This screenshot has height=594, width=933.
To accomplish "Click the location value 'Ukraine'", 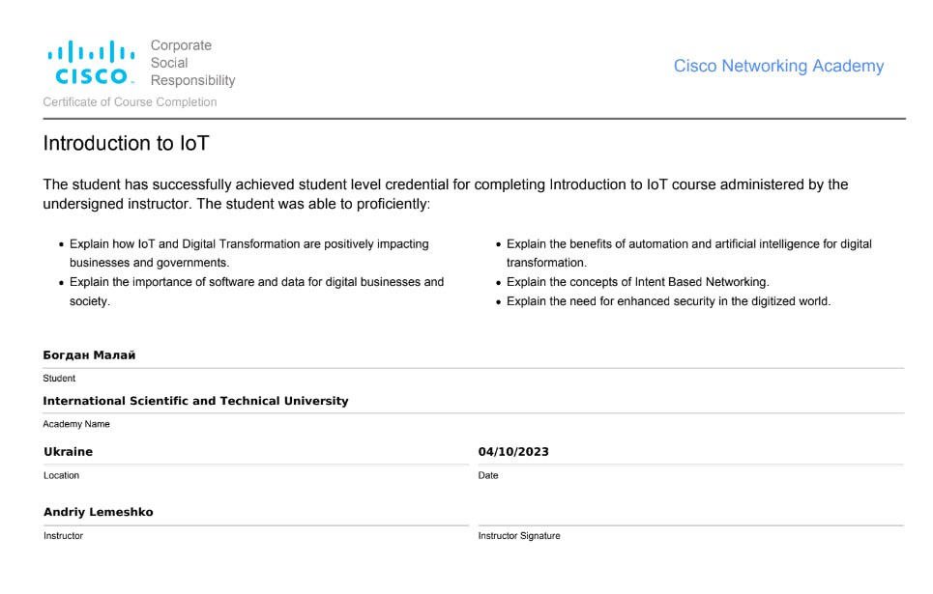I will (x=69, y=452).
